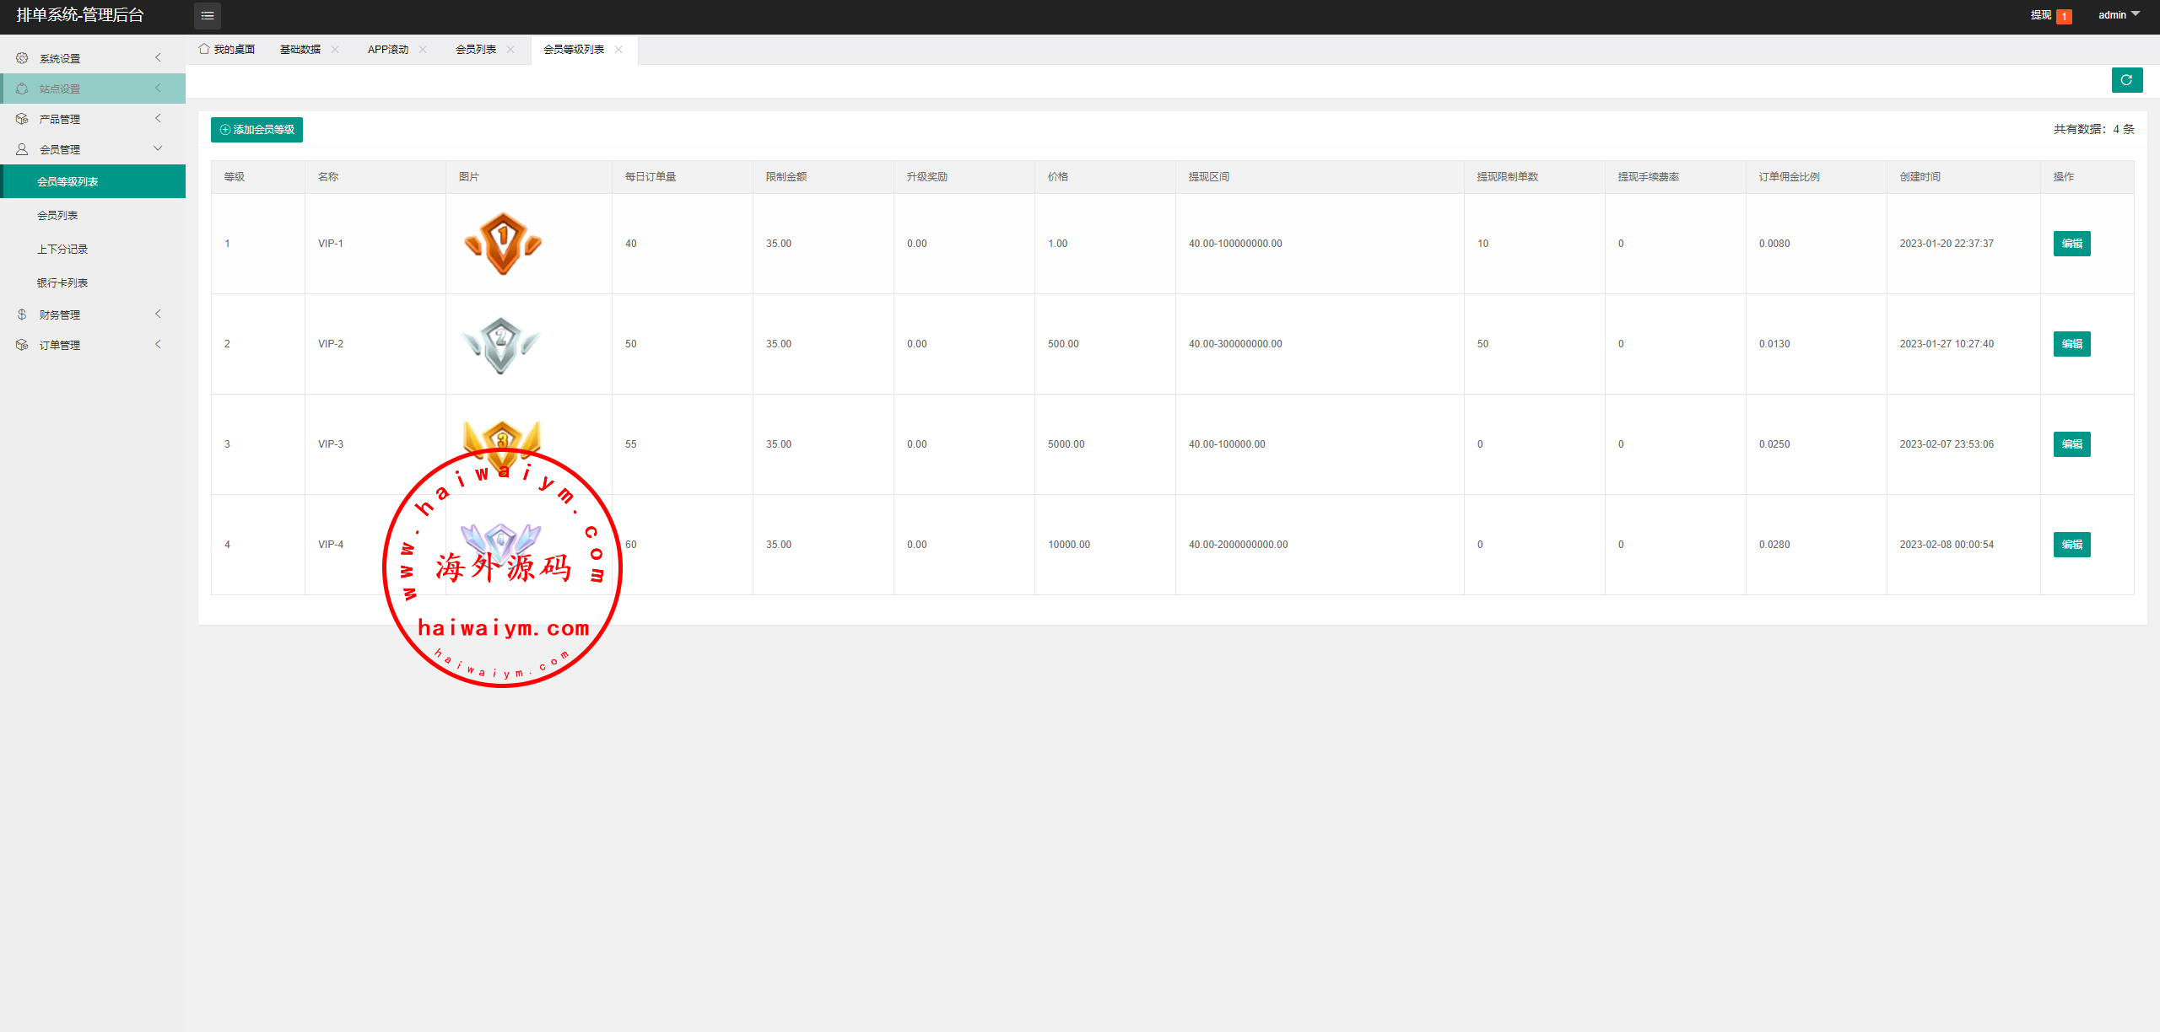2160x1032 pixels.
Task: Click the green refresh icon button
Action: point(2126,80)
